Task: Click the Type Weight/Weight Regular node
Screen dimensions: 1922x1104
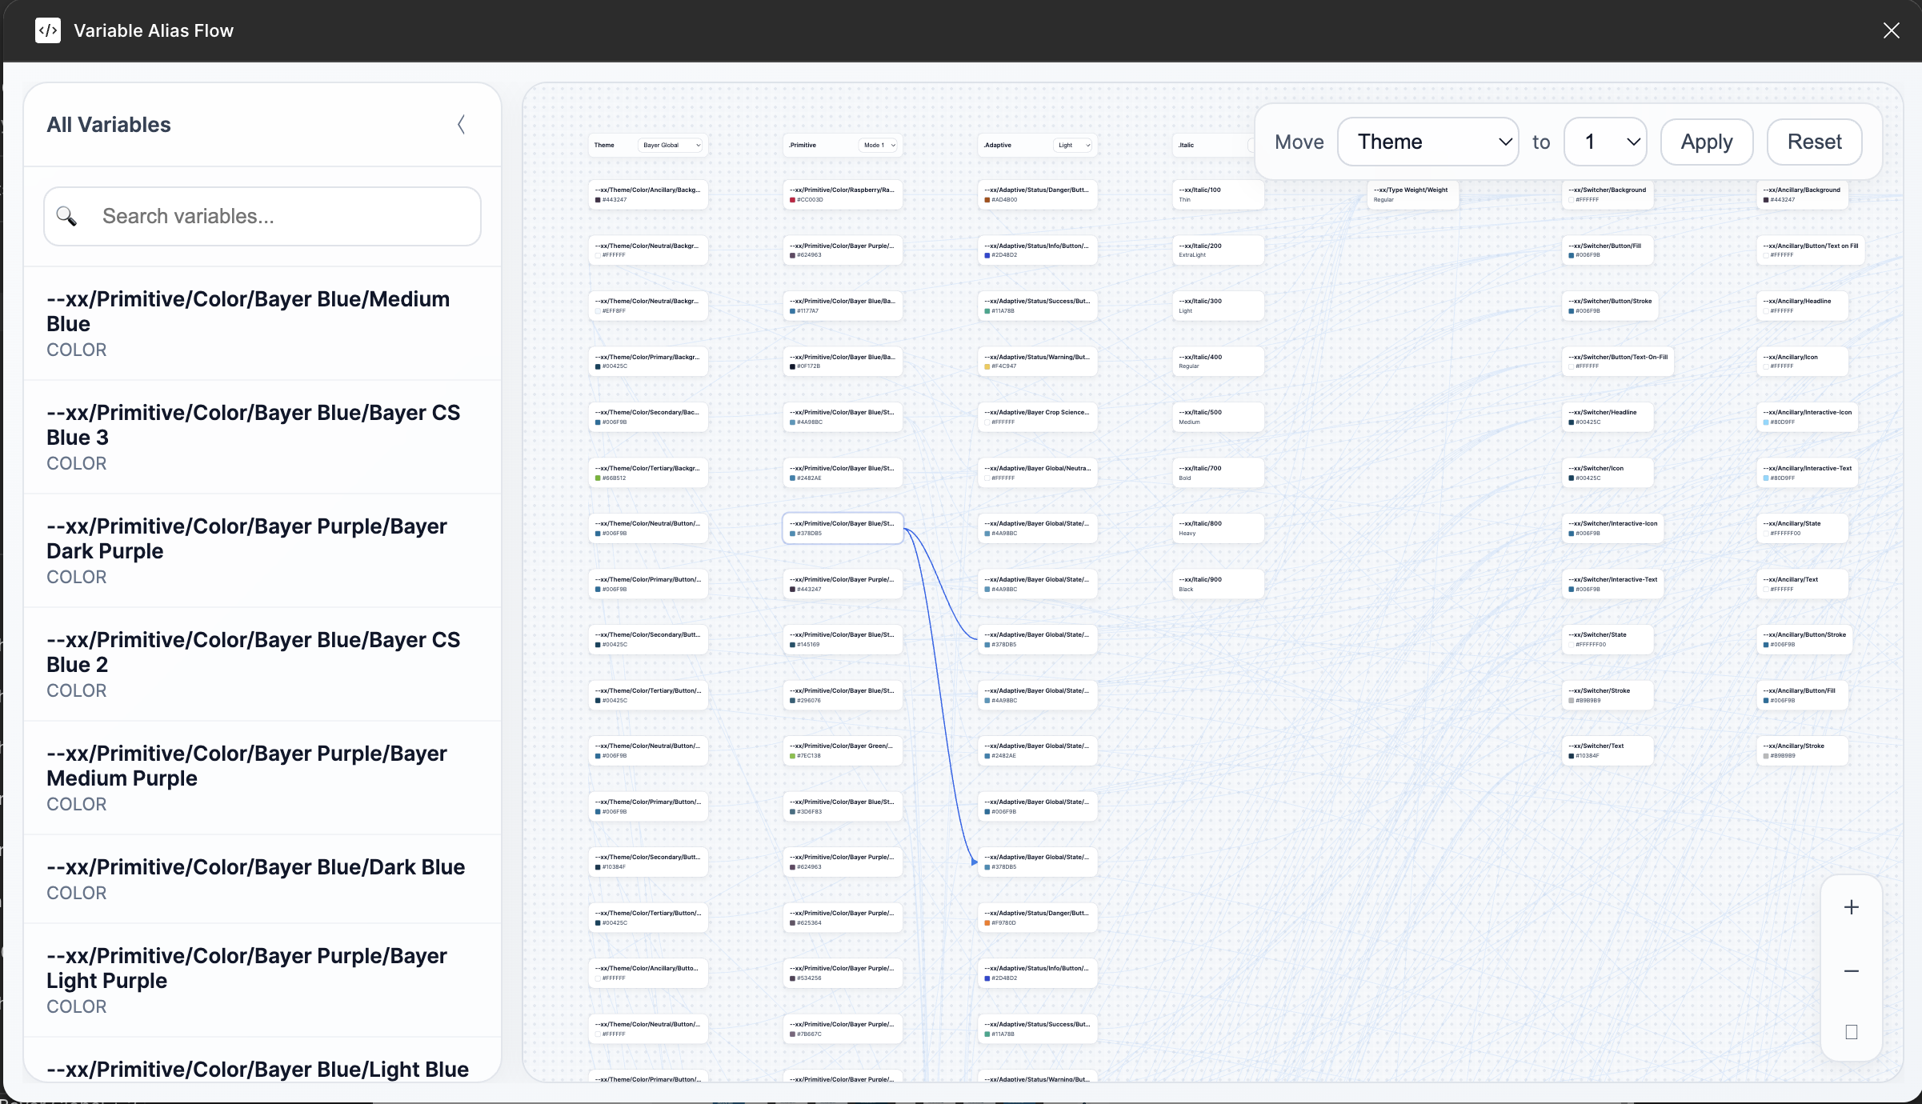Action: pyautogui.click(x=1413, y=194)
